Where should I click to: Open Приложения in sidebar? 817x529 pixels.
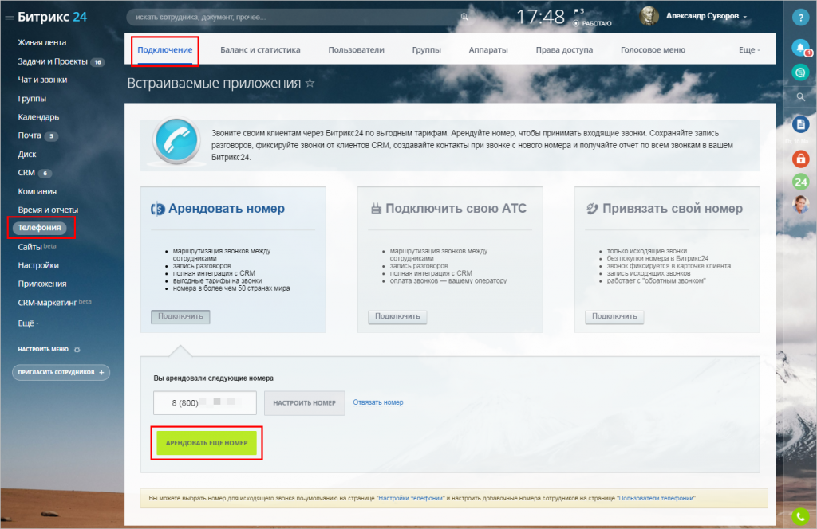42,284
